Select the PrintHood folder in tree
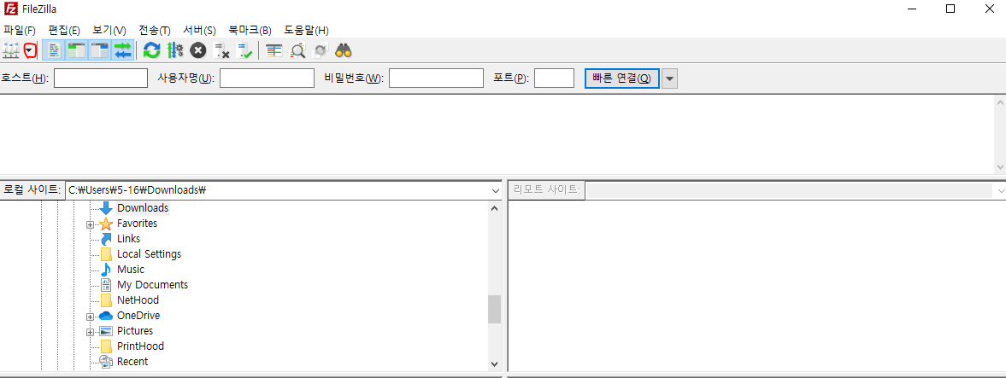The image size is (1006, 378). pyautogui.click(x=140, y=346)
